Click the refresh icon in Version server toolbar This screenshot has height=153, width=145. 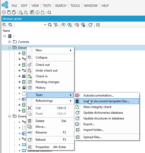pos(90,25)
